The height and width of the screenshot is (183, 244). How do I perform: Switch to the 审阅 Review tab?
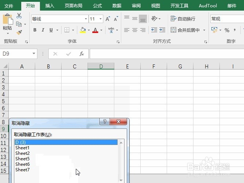point(136,6)
